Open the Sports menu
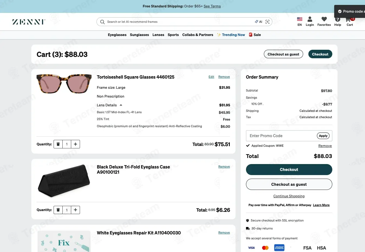The height and width of the screenshot is (252, 365). click(173, 35)
